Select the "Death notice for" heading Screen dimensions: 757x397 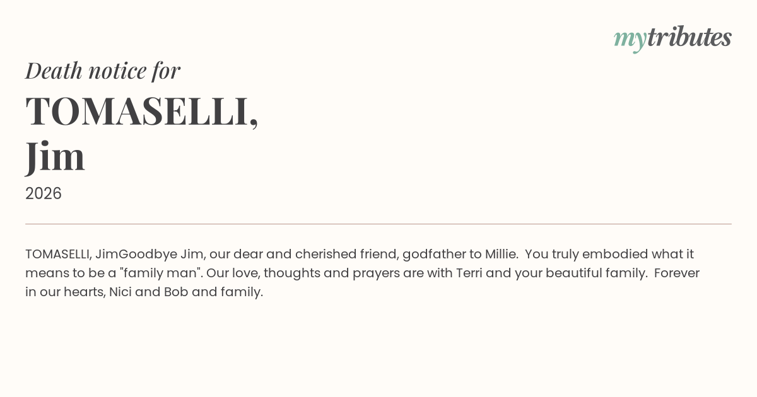(x=103, y=71)
